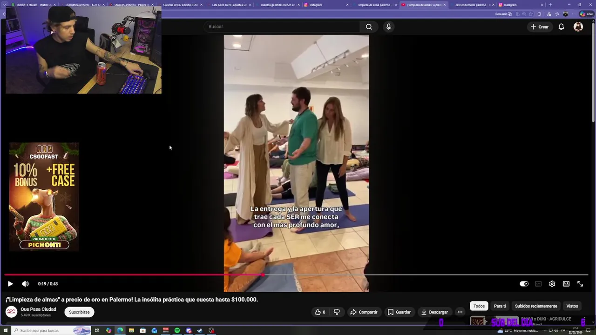Open a new browser tab with plus

point(550,5)
